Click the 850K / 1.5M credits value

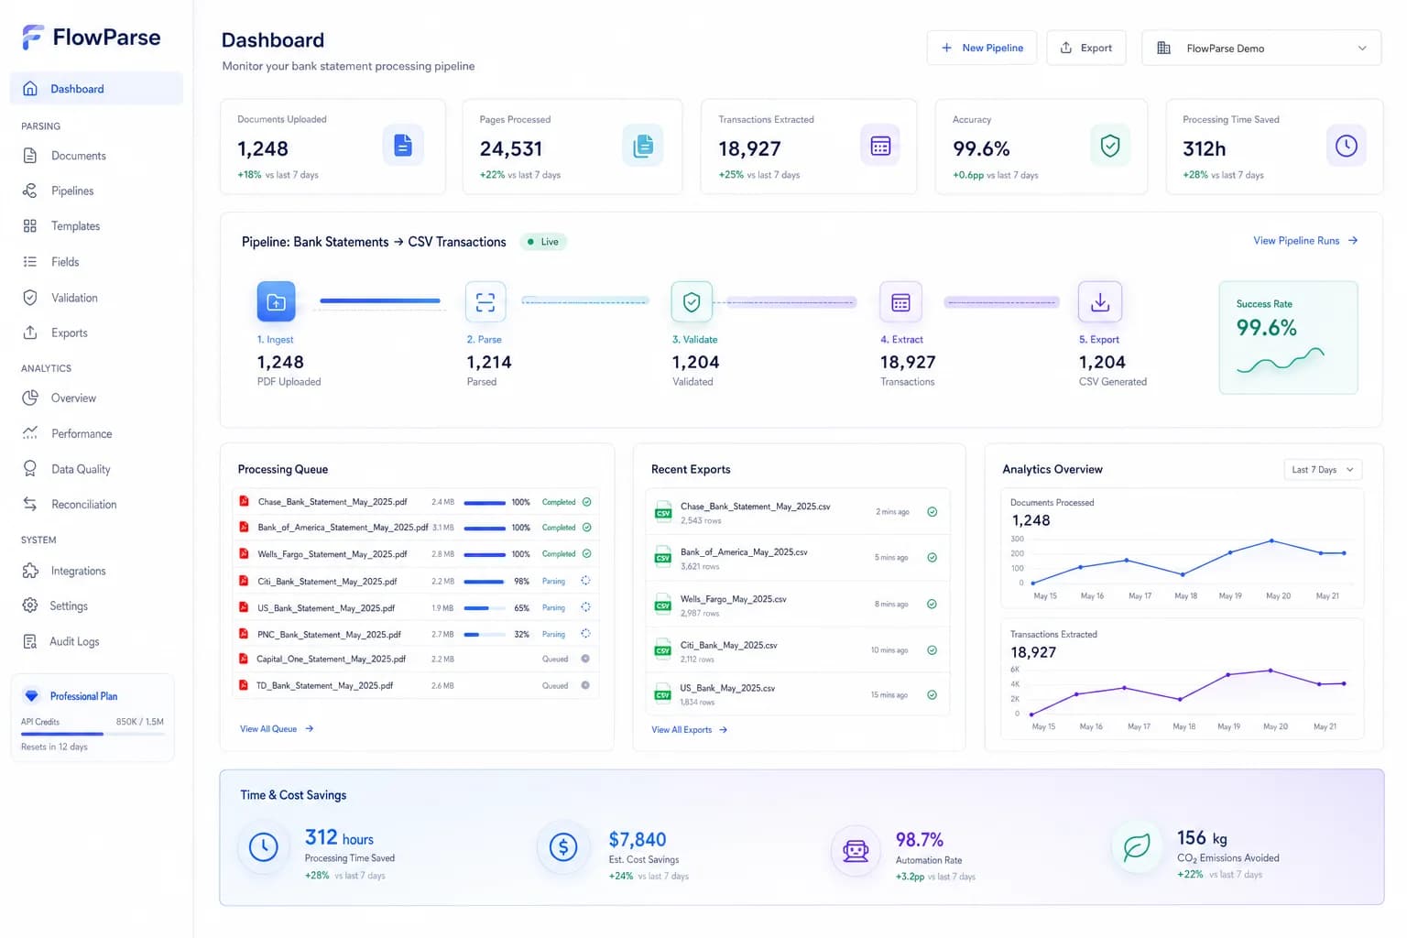pyautogui.click(x=140, y=722)
